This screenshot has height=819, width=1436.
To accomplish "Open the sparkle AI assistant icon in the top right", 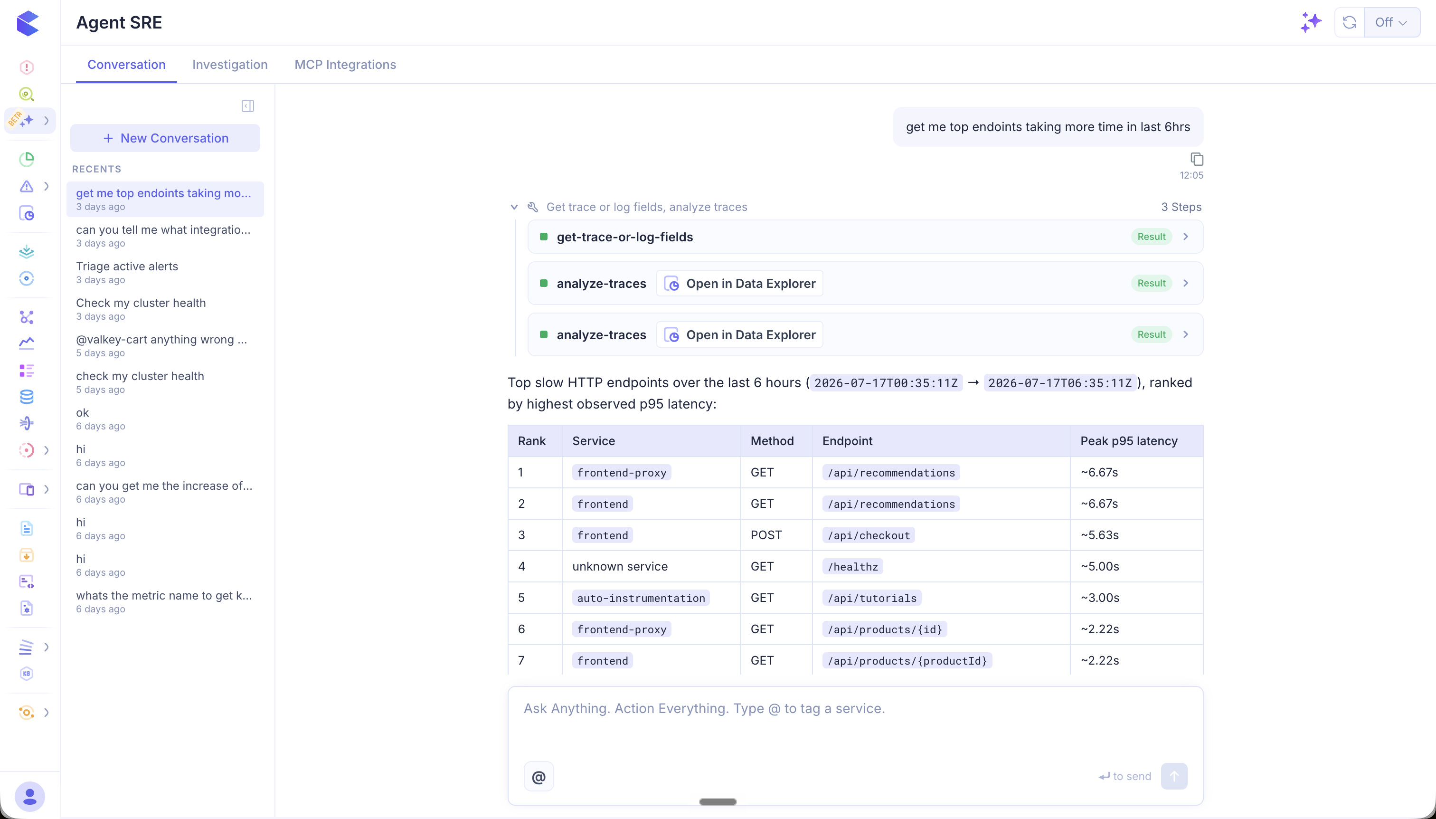I will (x=1311, y=22).
